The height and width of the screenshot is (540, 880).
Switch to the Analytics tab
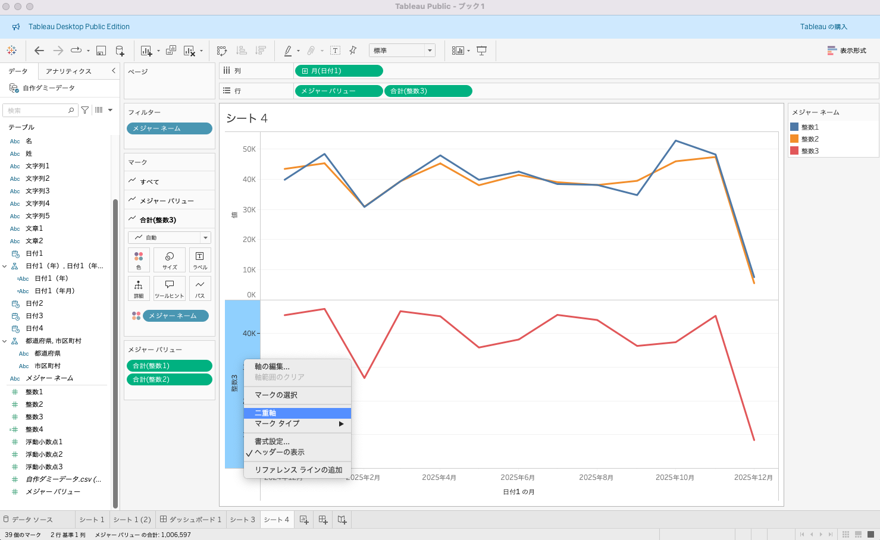pos(68,71)
